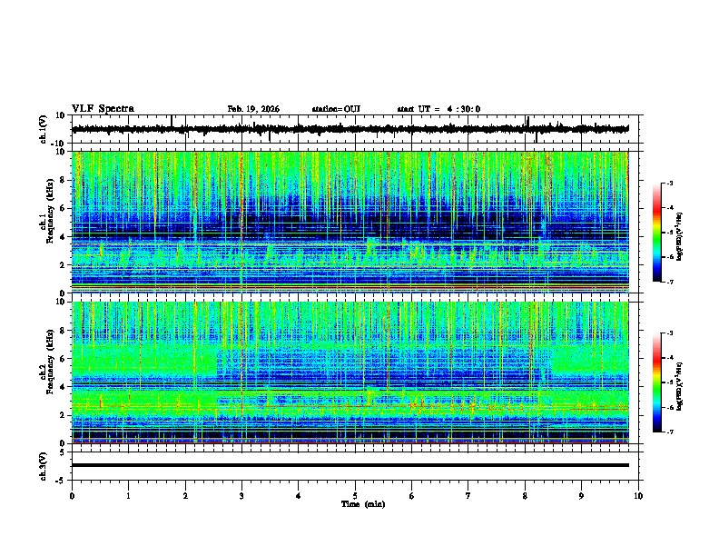Click the "8" kHz tick of ch.1 spectrogram

pyautogui.click(x=63, y=180)
